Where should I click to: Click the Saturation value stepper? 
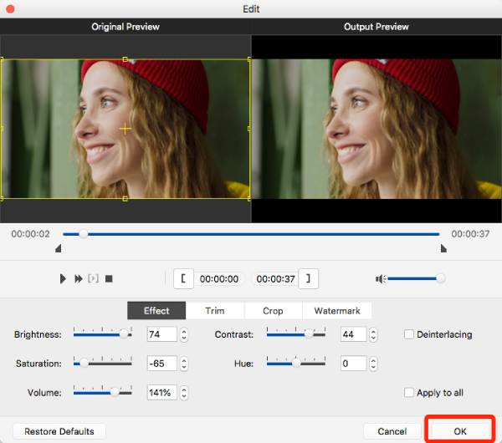point(184,364)
